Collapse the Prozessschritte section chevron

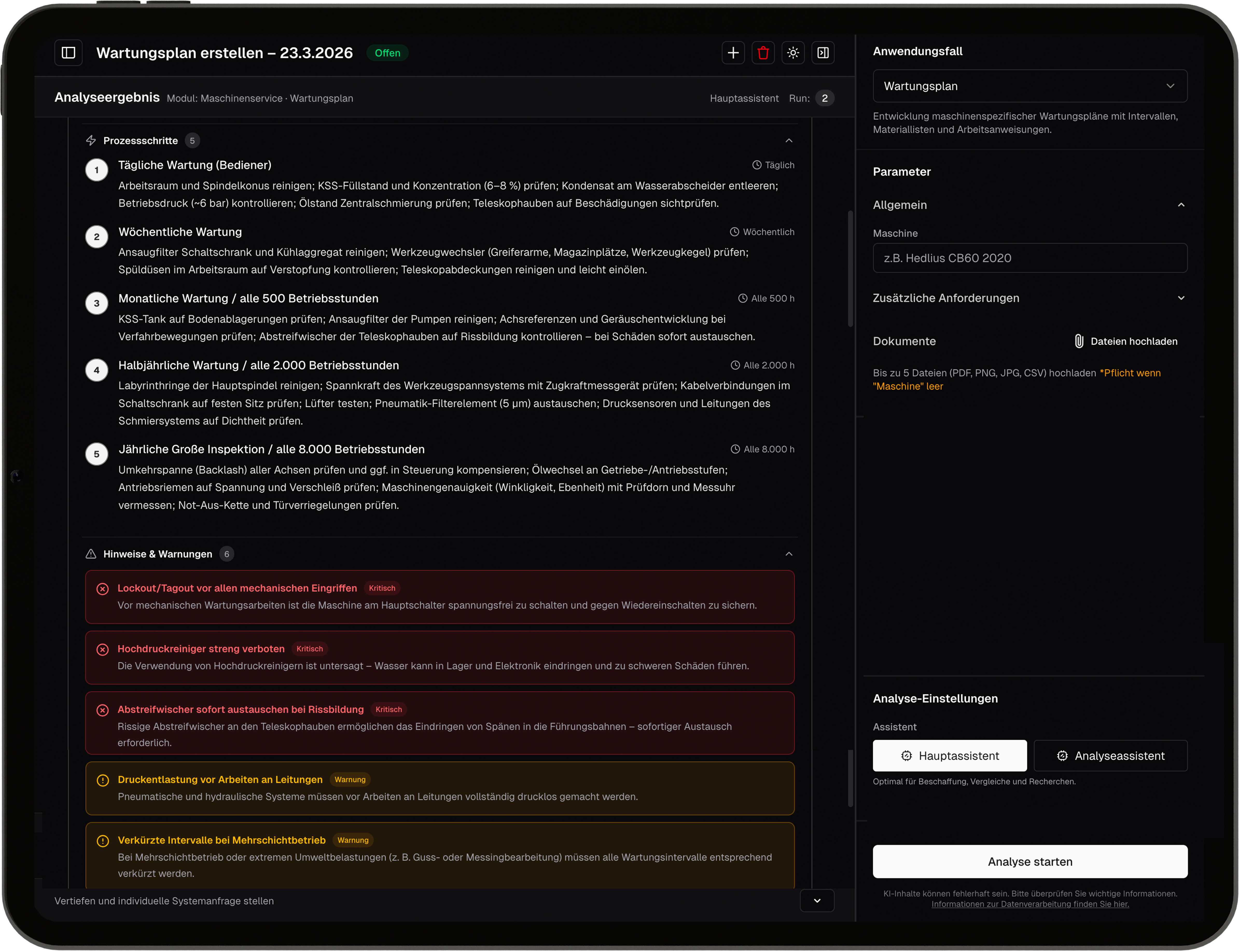click(789, 140)
